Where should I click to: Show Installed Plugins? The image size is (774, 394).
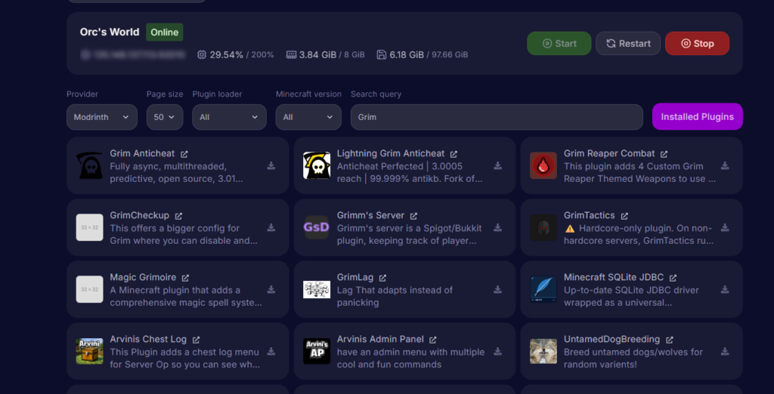pyautogui.click(x=697, y=116)
